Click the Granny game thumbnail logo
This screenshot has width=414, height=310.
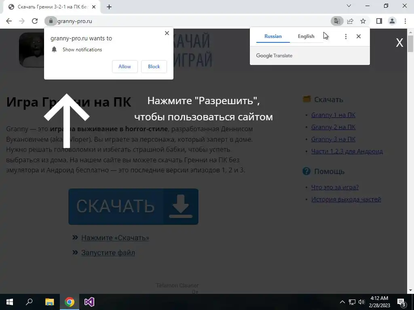click(32, 50)
